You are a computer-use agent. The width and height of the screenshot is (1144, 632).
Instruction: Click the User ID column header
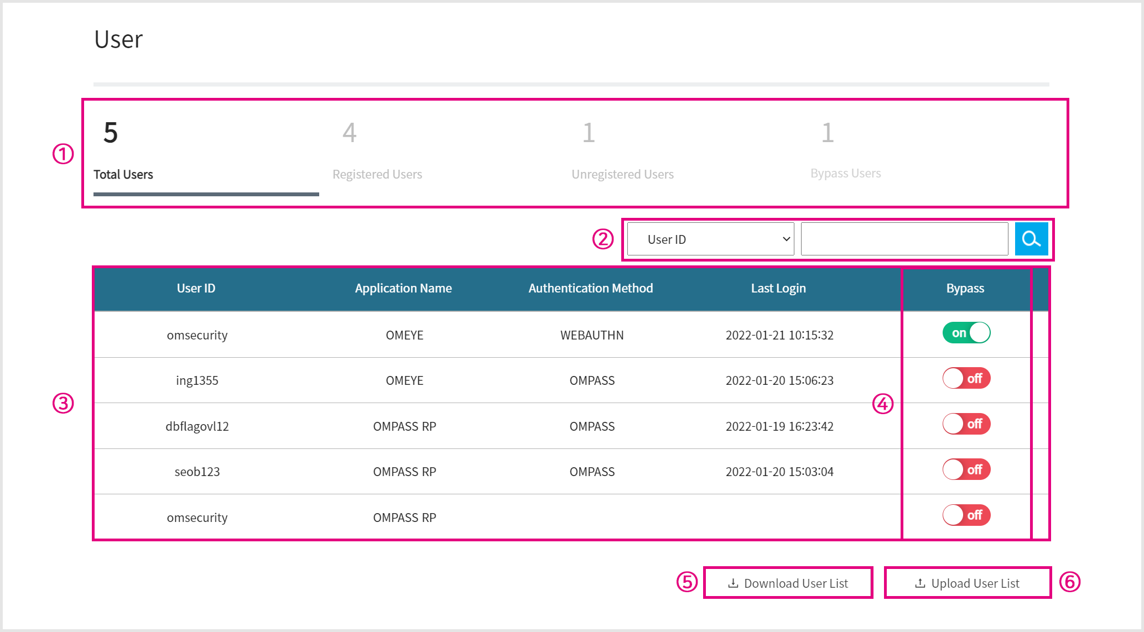(196, 288)
